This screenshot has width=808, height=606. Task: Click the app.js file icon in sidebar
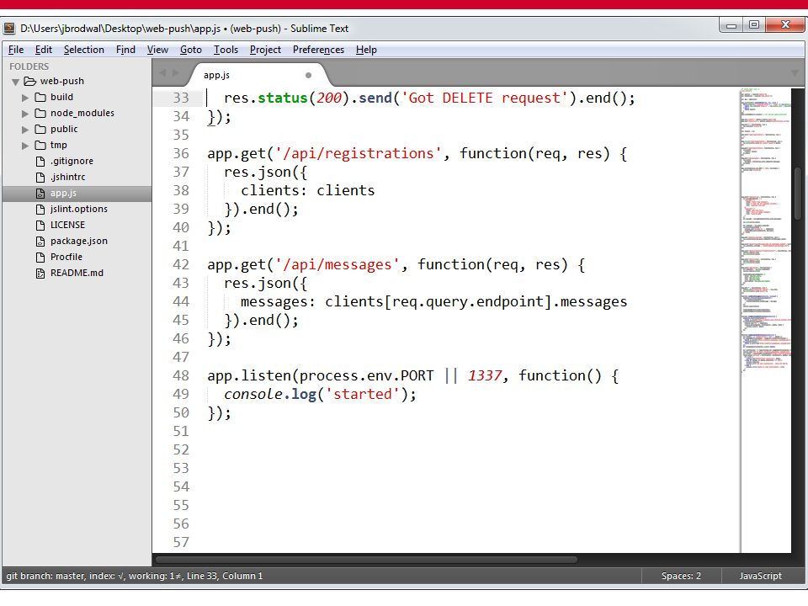click(40, 194)
